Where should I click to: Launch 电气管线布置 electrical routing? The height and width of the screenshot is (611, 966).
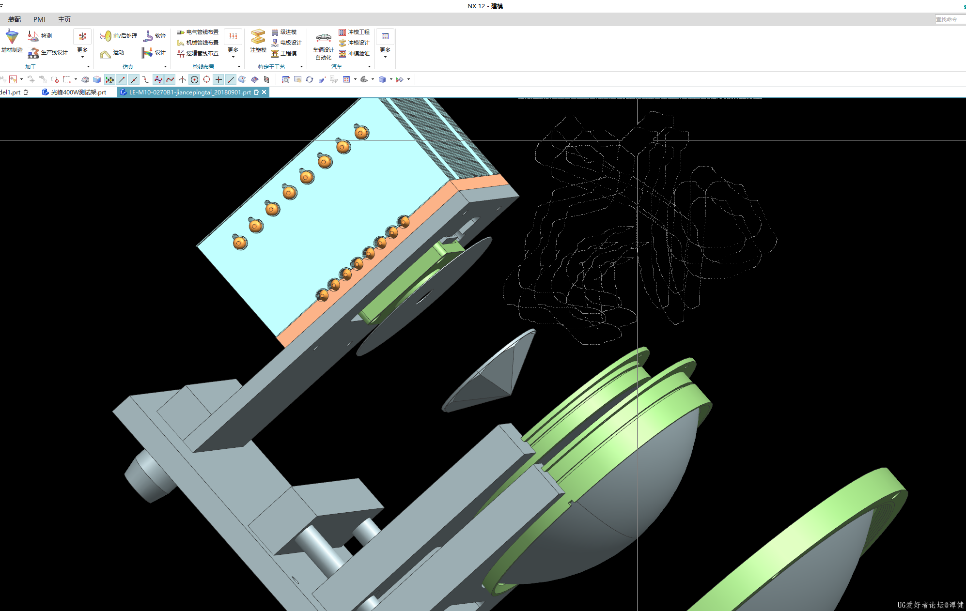click(198, 32)
